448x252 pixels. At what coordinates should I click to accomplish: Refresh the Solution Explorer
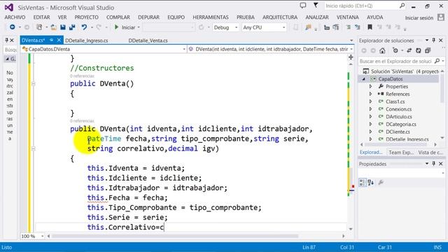point(419,50)
